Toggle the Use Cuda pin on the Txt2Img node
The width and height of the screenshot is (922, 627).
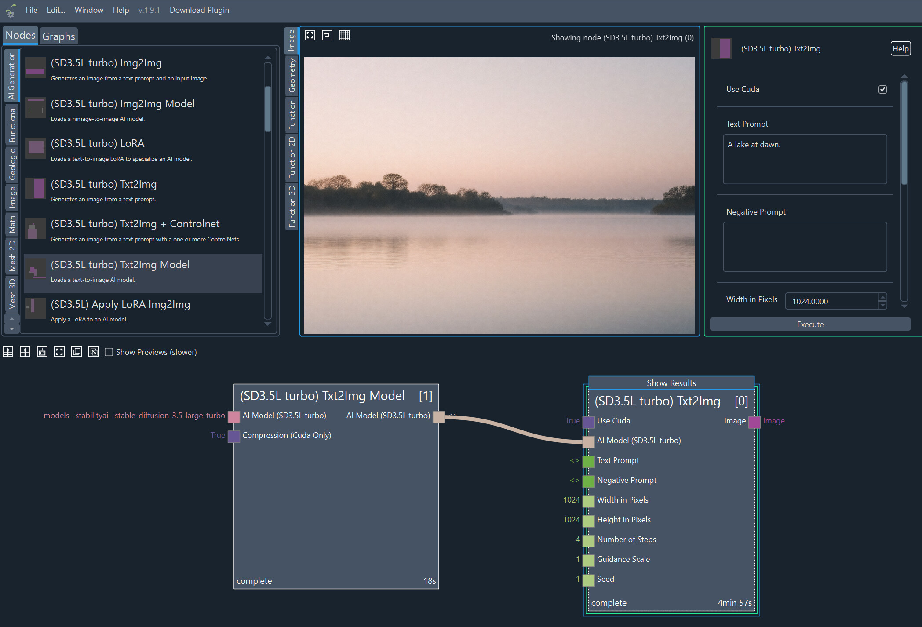pyautogui.click(x=588, y=422)
